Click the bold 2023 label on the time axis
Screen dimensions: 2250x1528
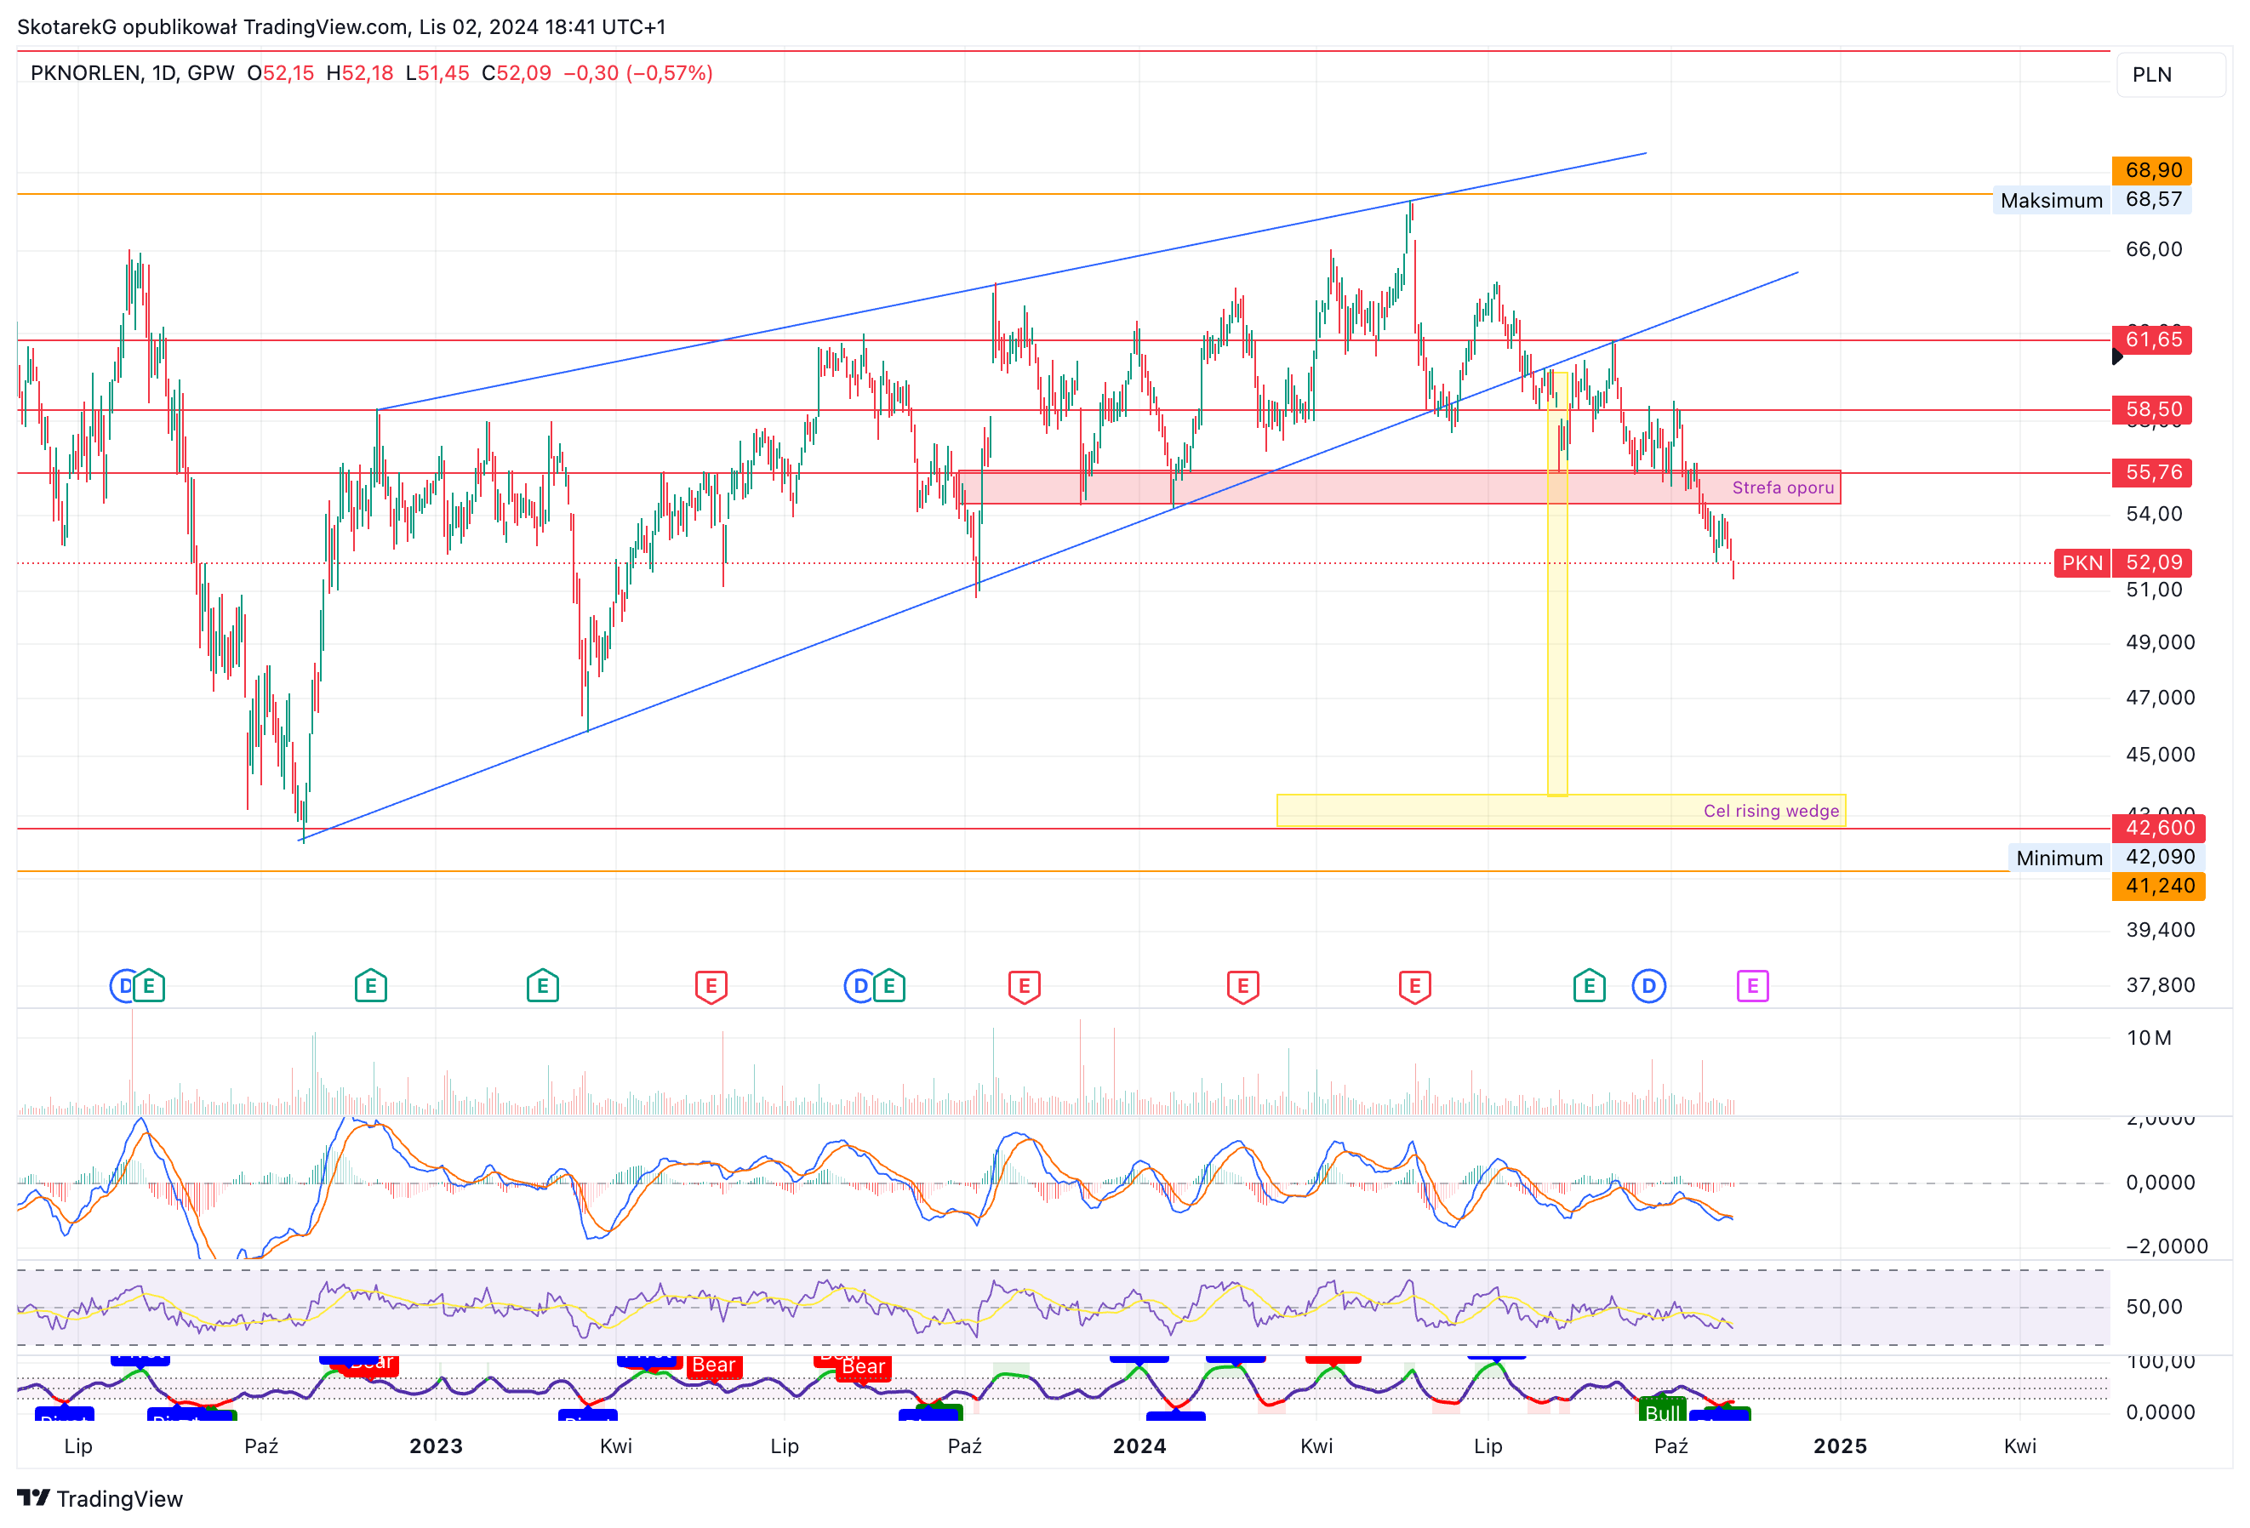click(436, 1445)
